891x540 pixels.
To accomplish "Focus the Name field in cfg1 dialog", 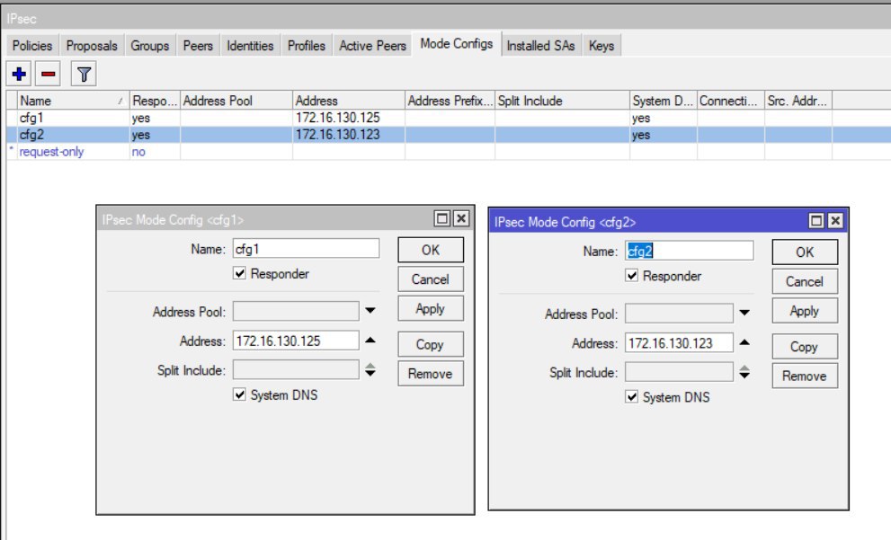I will (306, 249).
